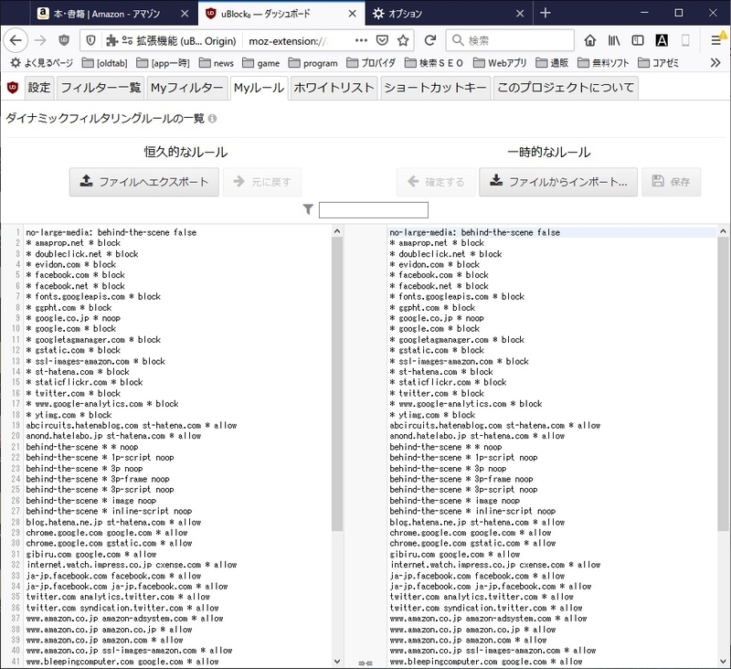Focus the rule filter text field
This screenshot has width=731, height=669.
point(374,210)
